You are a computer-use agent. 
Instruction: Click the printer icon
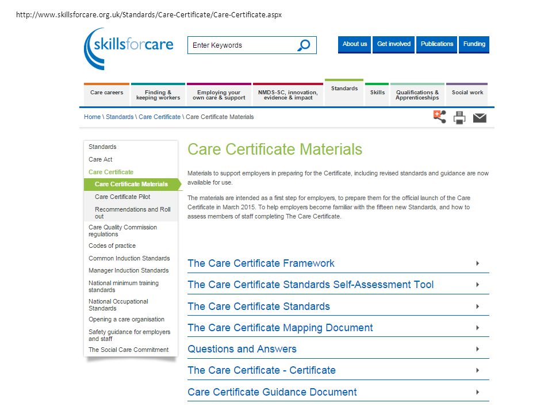459,117
